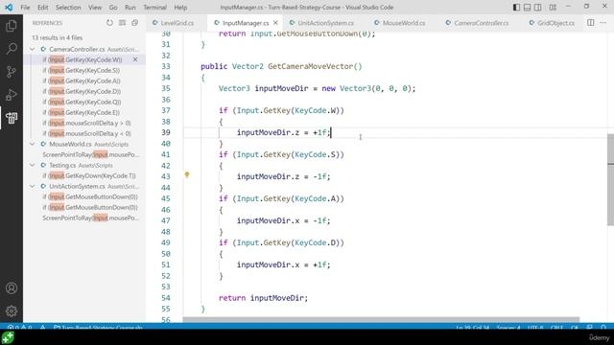Open the Source Control view
Viewport: 614px width, 345px height.
pos(12,72)
